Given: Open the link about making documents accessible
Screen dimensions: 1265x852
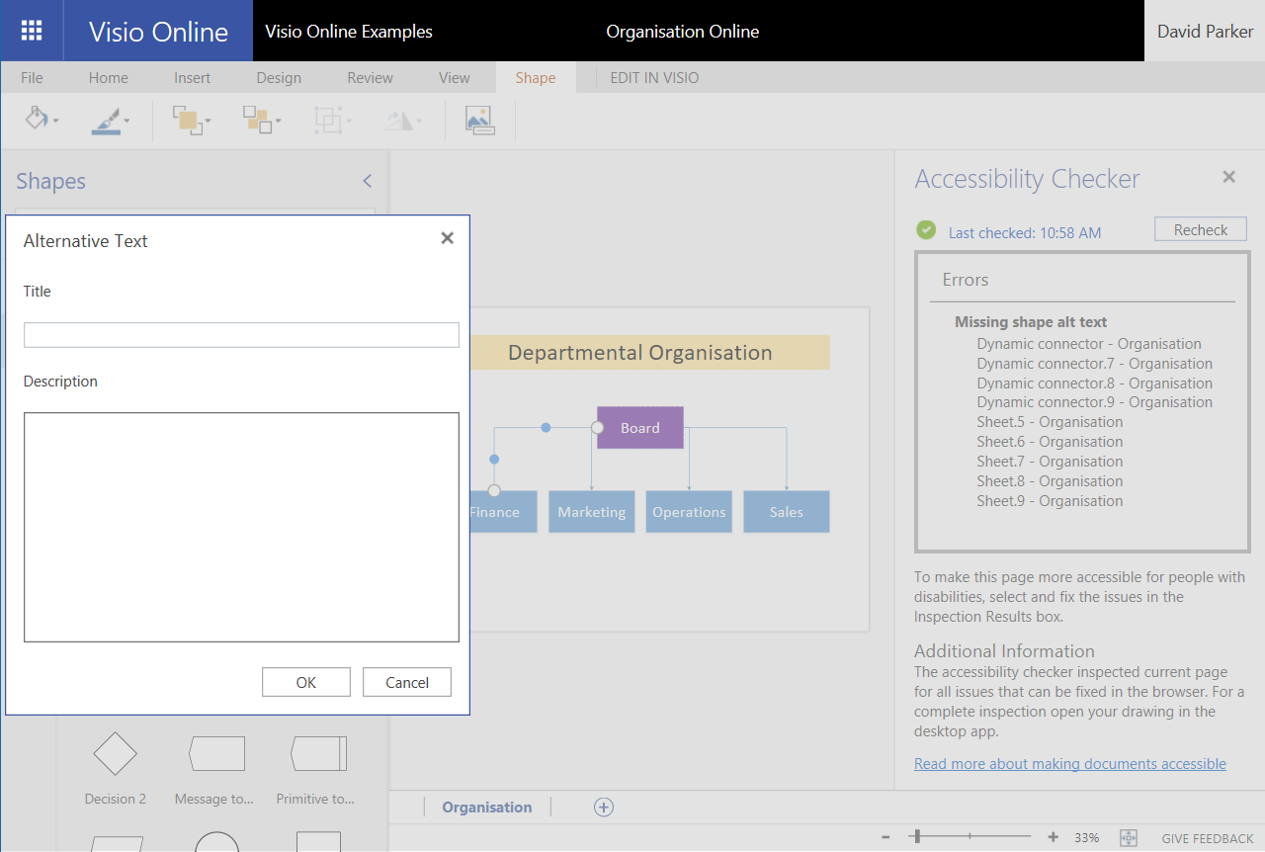Looking at the screenshot, I should pyautogui.click(x=1069, y=763).
